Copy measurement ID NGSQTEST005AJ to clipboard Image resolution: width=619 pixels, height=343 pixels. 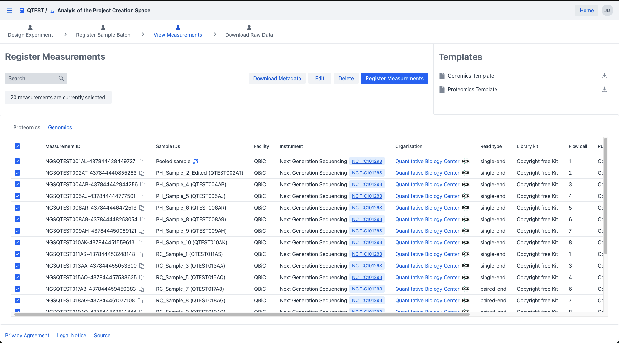point(141,196)
